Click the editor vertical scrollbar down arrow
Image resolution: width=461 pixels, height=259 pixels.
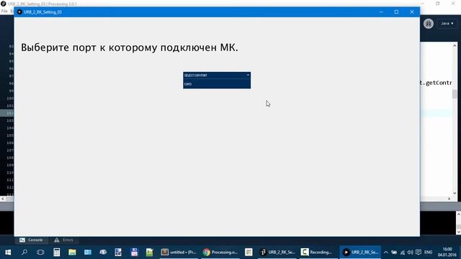pos(455,193)
